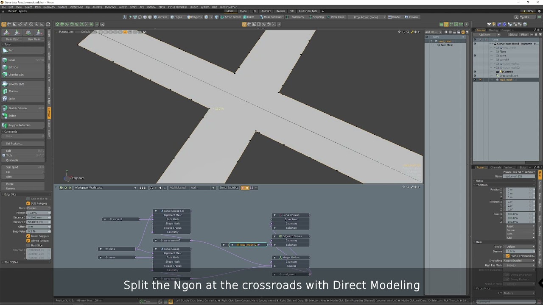Viewport: 543px width, 305px height.
Task: Click the Position percentage field
Action: (x=39, y=213)
